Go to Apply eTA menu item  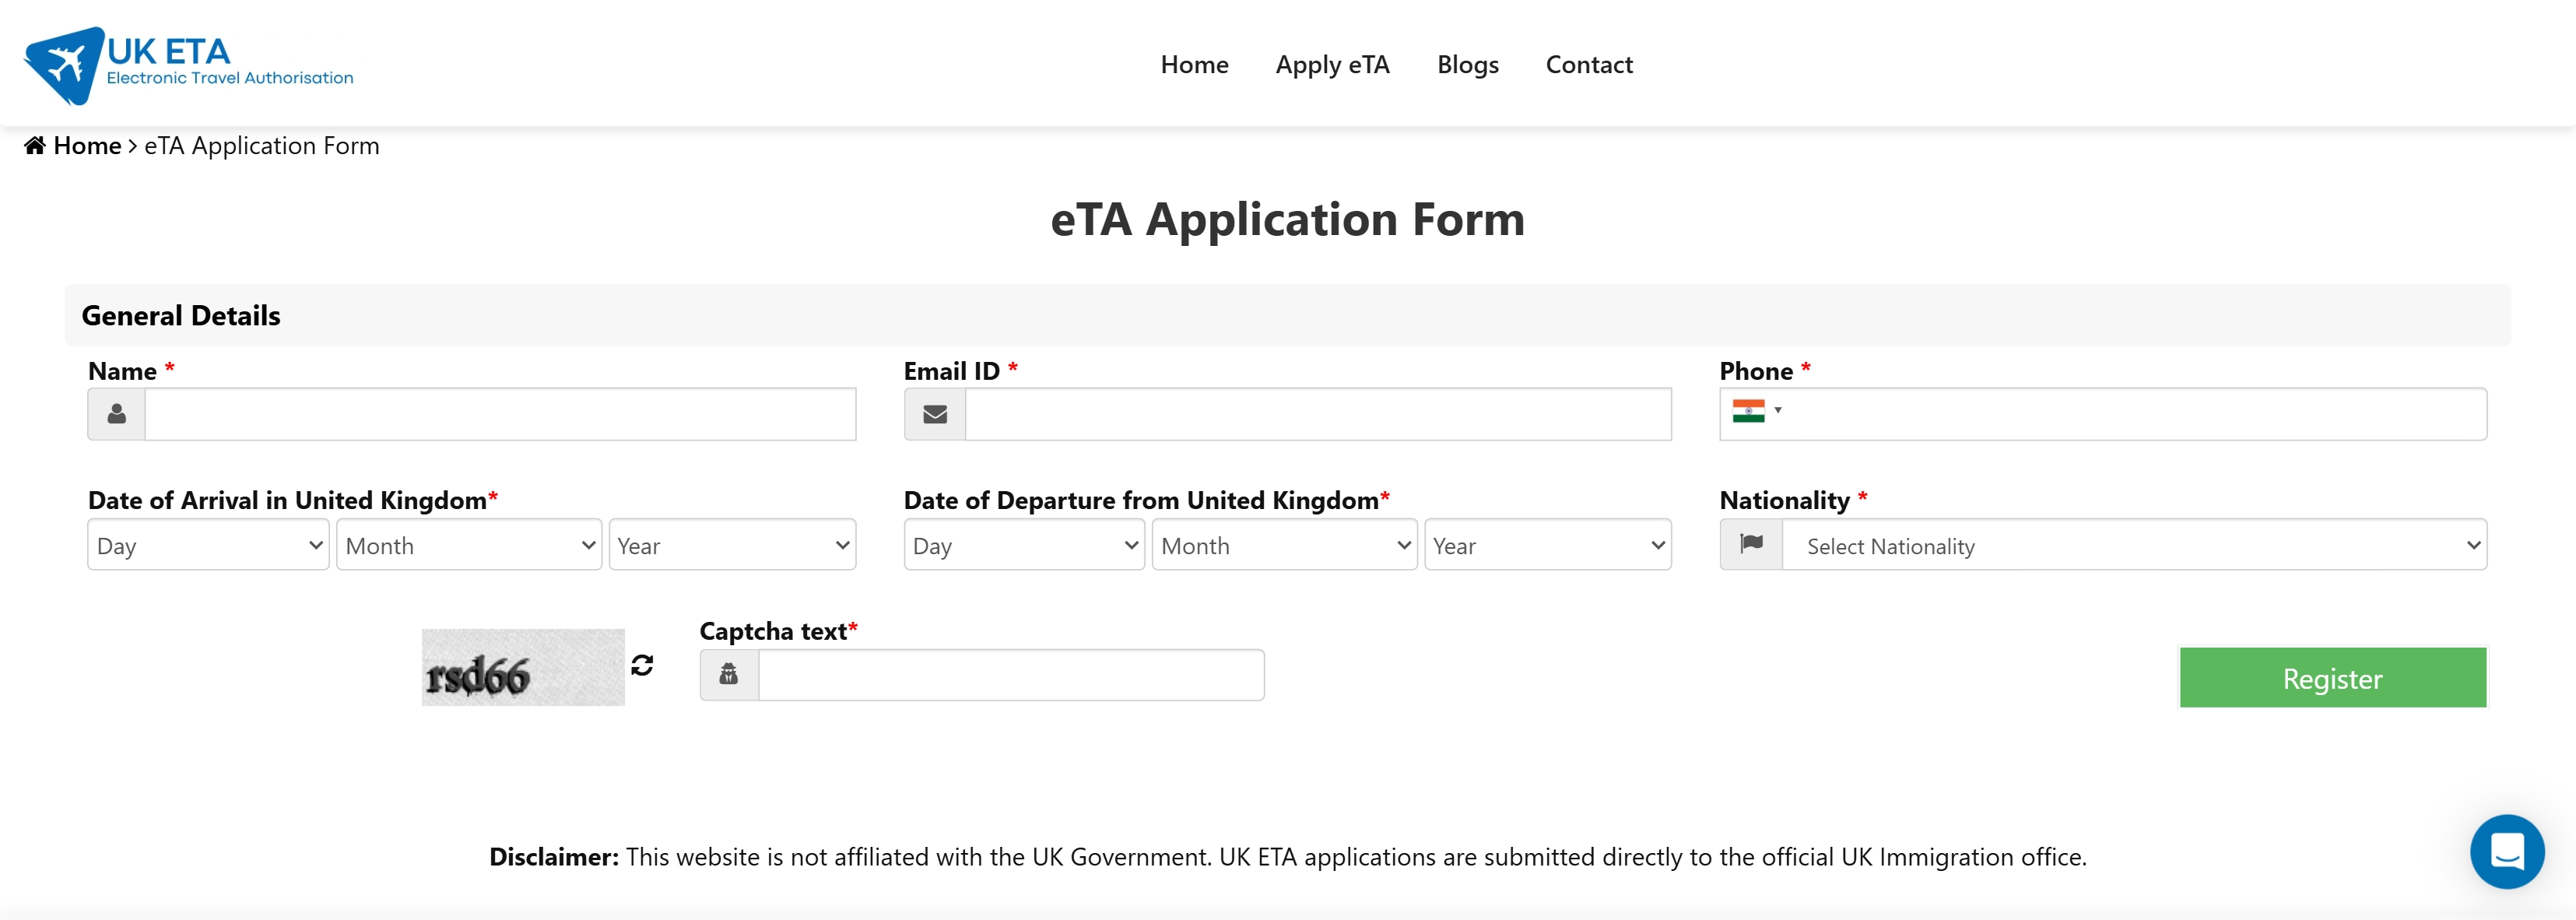pos(1332,65)
